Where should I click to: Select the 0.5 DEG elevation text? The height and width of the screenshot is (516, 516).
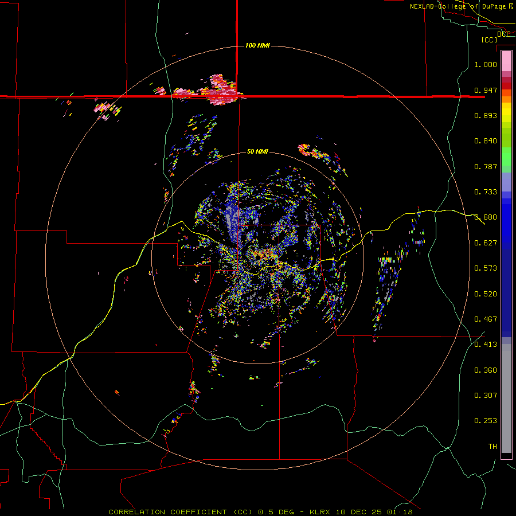(x=276, y=512)
